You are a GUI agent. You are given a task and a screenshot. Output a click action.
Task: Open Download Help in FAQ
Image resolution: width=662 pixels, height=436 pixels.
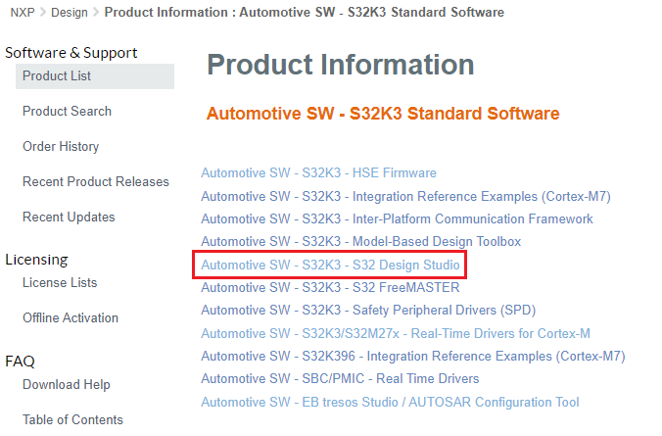coord(66,385)
